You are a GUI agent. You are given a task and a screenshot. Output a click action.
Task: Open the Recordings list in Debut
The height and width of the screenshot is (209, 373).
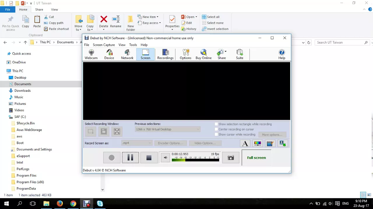(165, 54)
